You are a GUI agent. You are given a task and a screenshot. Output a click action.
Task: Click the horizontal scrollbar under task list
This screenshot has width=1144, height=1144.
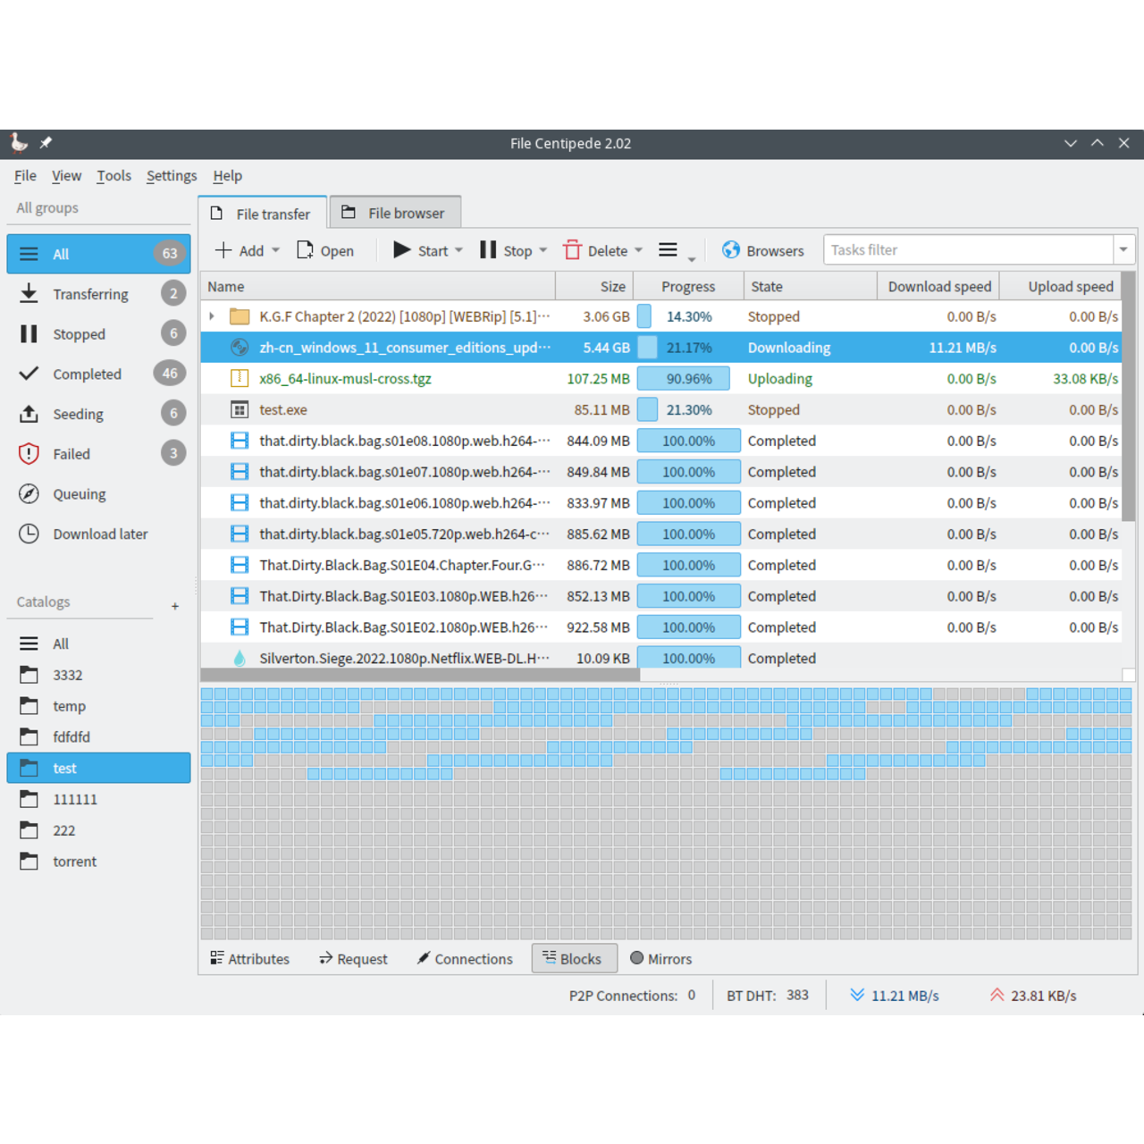[x=420, y=675]
